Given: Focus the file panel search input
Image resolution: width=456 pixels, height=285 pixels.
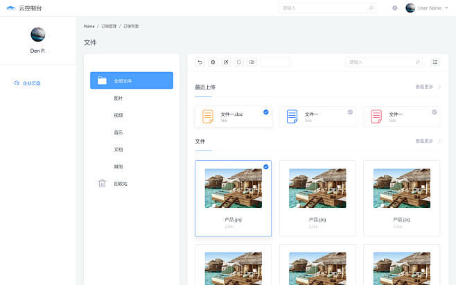Looking at the screenshot, I should pyautogui.click(x=384, y=62).
